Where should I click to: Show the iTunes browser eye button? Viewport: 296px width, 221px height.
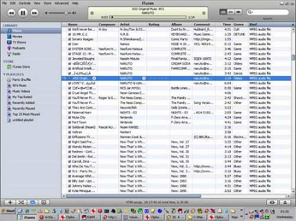click(x=272, y=202)
